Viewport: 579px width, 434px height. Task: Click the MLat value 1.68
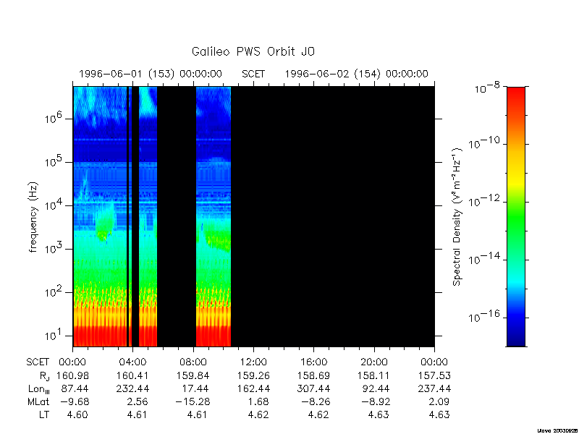(259, 401)
